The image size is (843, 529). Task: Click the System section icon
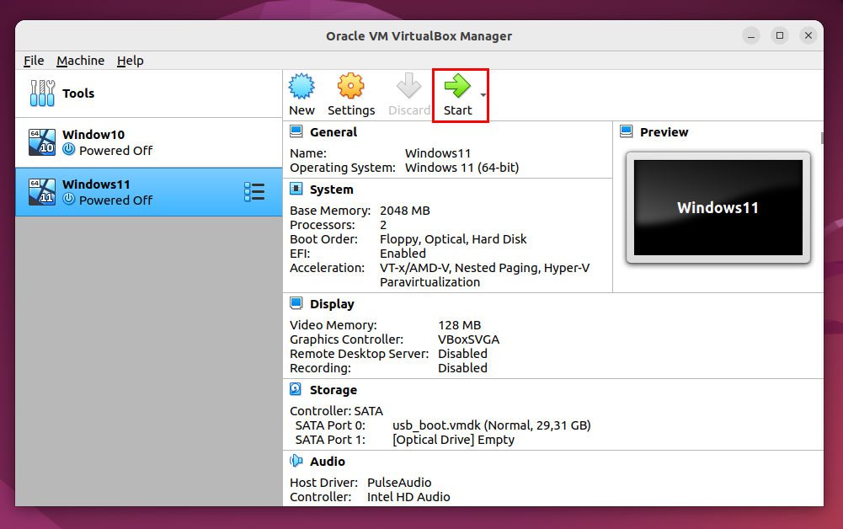pyautogui.click(x=296, y=190)
